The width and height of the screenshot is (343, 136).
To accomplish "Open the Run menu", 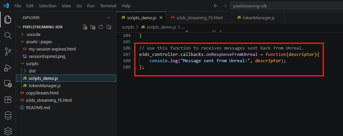I will click(x=91, y=6).
